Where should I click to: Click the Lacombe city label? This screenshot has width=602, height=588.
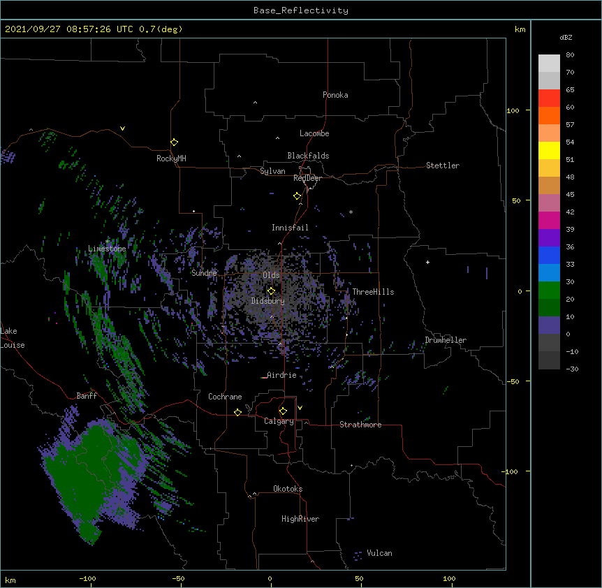[x=314, y=133]
